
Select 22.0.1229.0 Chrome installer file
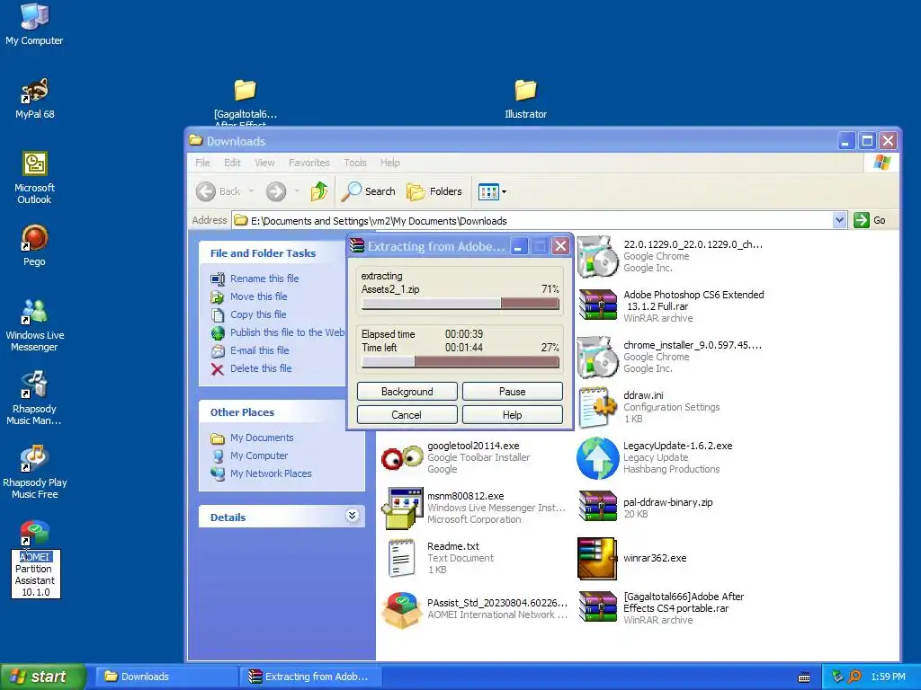(669, 256)
